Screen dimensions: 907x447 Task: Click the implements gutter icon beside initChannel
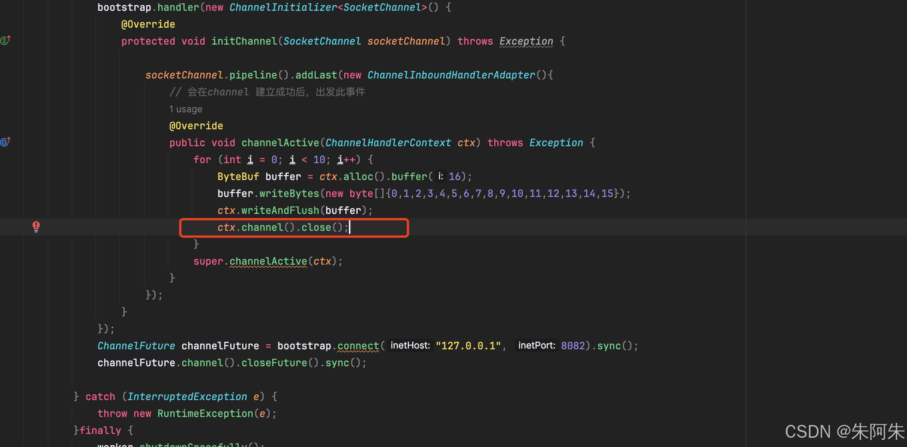5,40
